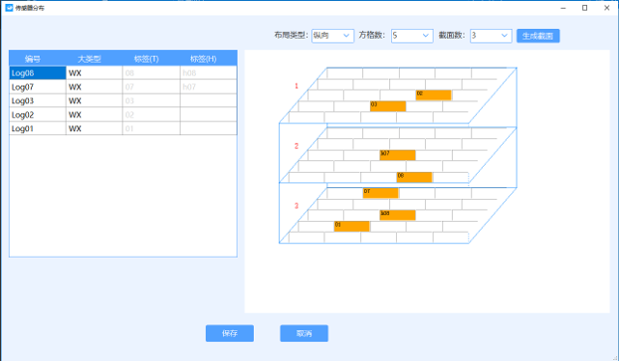
Task: Minimize the dialog window
Action: [x=563, y=8]
